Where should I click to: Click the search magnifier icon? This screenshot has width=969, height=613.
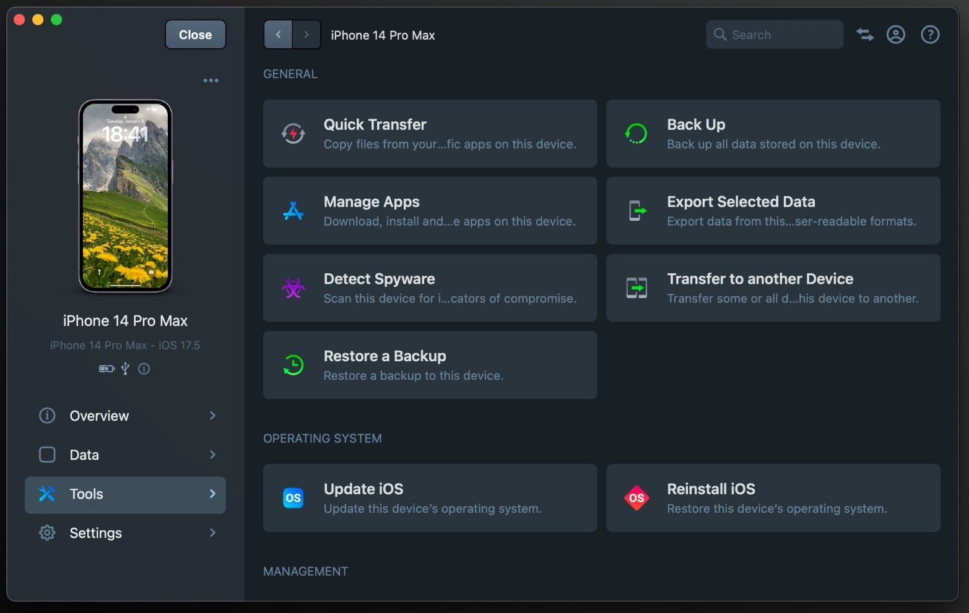[x=720, y=35]
